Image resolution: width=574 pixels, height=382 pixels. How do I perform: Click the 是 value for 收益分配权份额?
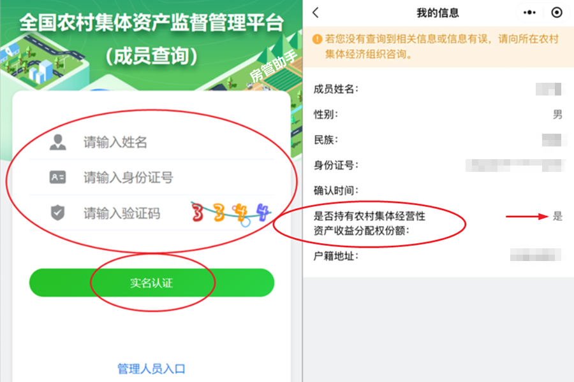point(557,216)
